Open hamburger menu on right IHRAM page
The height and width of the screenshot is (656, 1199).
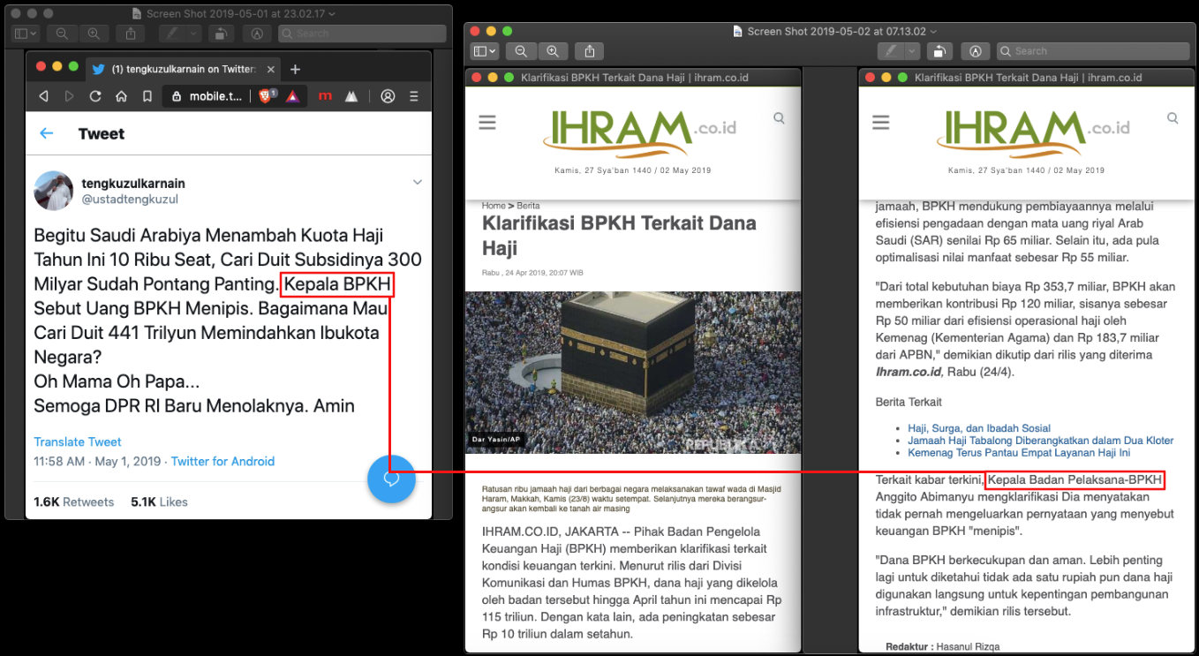pyautogui.click(x=881, y=123)
